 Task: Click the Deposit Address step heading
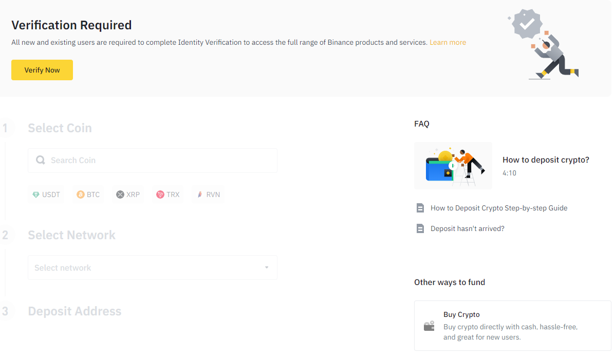pos(75,311)
